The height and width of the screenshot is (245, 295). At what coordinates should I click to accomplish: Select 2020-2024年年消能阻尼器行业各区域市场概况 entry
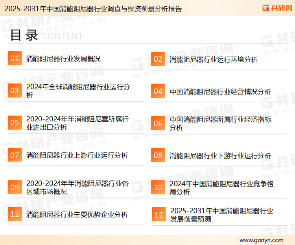[77, 187]
